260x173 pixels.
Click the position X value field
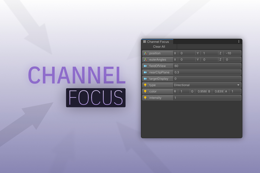click(187, 53)
